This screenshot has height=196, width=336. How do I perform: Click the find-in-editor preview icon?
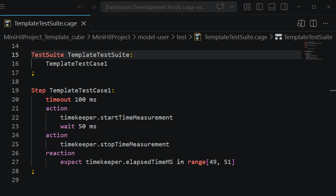tap(301, 24)
